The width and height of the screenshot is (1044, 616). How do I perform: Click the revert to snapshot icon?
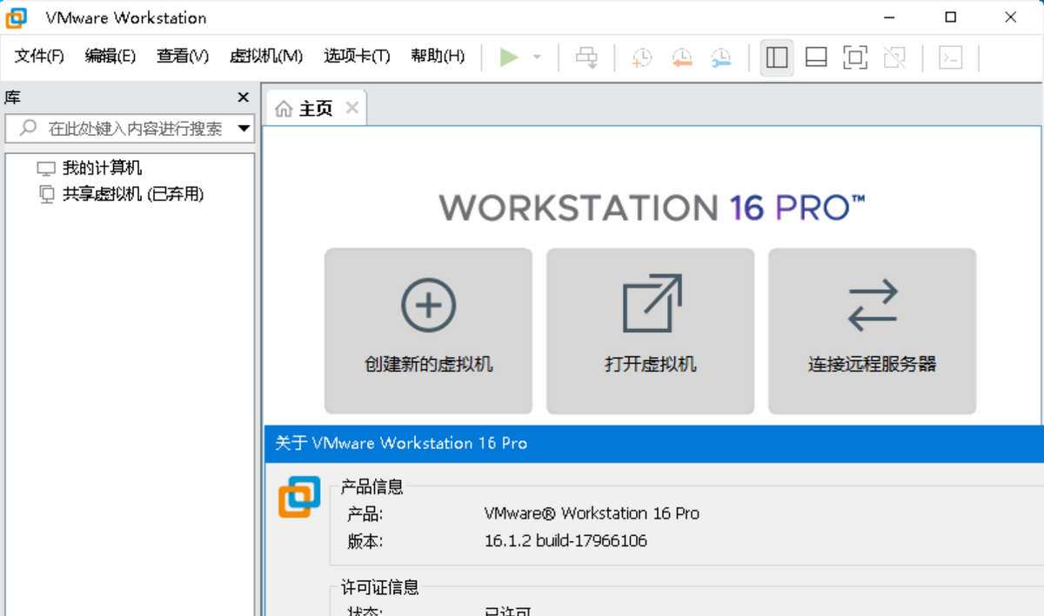pos(682,57)
